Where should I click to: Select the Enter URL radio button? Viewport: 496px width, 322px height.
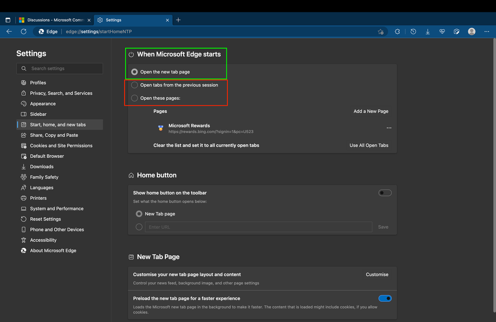coord(139,227)
